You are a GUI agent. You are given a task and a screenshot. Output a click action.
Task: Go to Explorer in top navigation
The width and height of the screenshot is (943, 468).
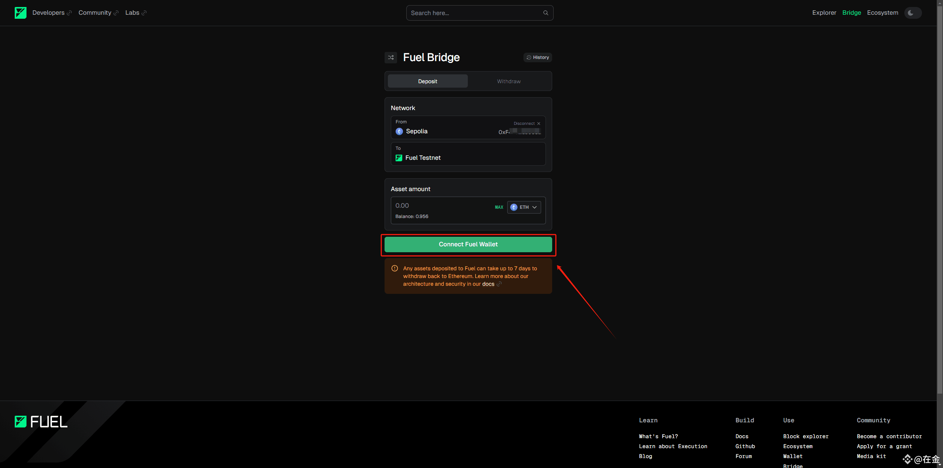tap(824, 13)
